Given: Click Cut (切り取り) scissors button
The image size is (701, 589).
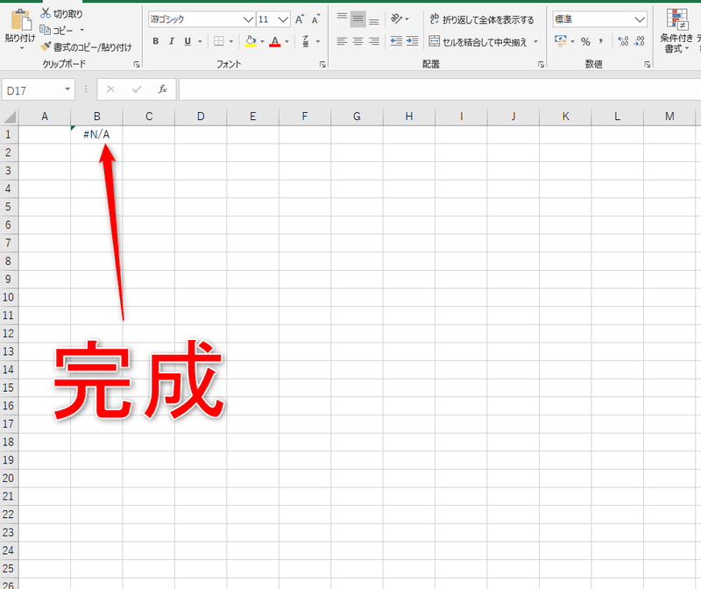Looking at the screenshot, I should click(61, 14).
